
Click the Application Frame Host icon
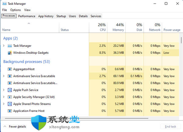(10, 111)
